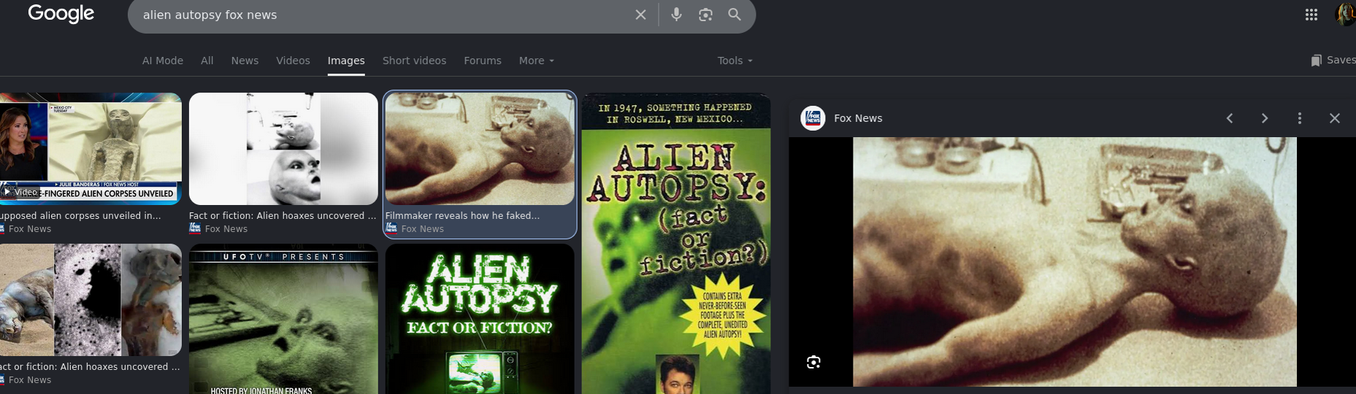The width and height of the screenshot is (1356, 394).
Task: Switch to Forums tab
Action: pyautogui.click(x=483, y=61)
